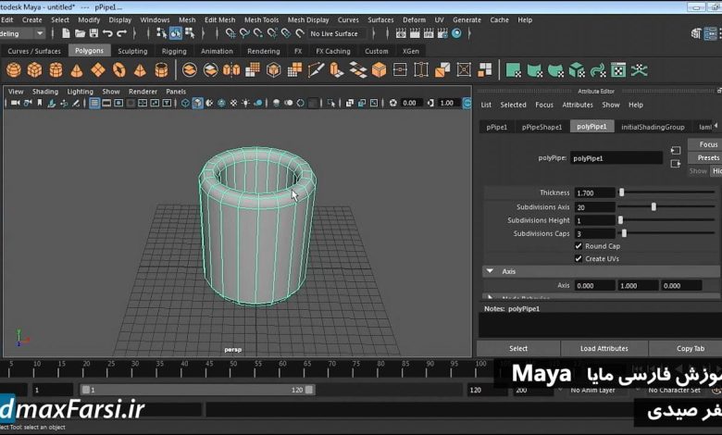Click the Load Attributes button

click(604, 348)
